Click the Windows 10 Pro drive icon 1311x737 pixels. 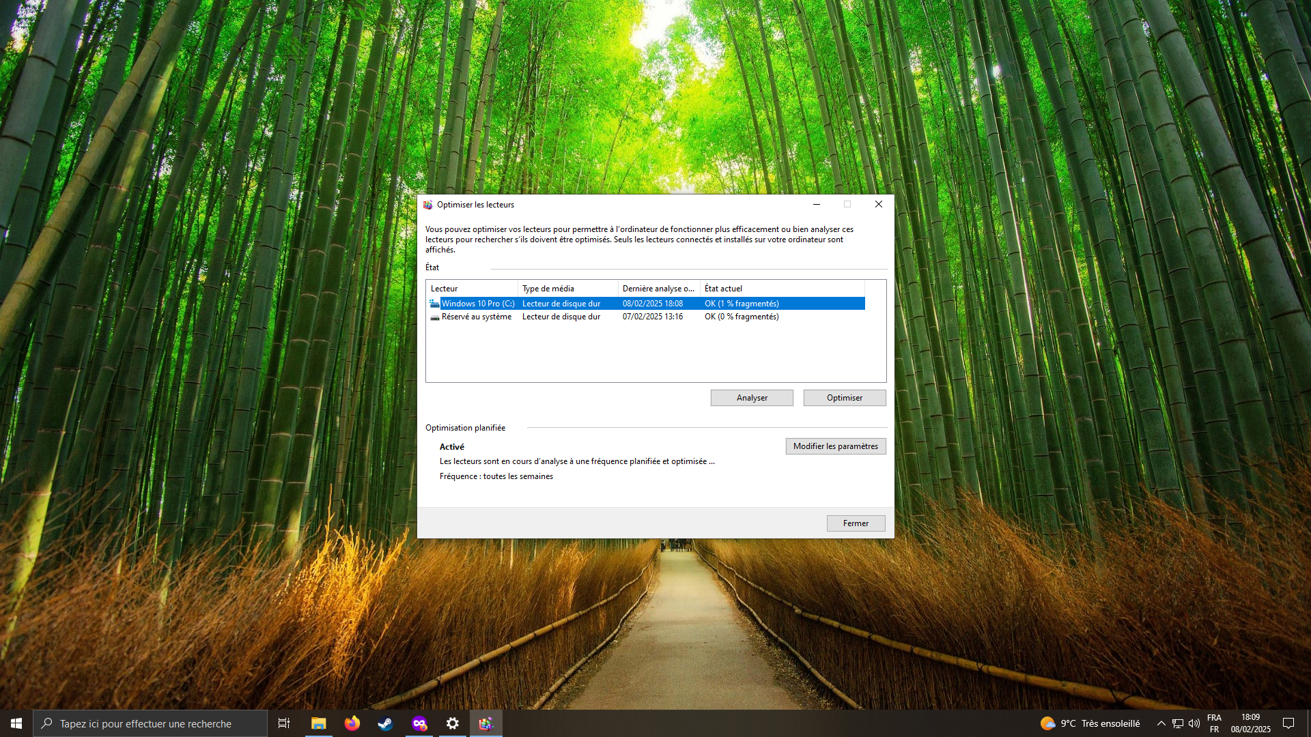click(434, 304)
